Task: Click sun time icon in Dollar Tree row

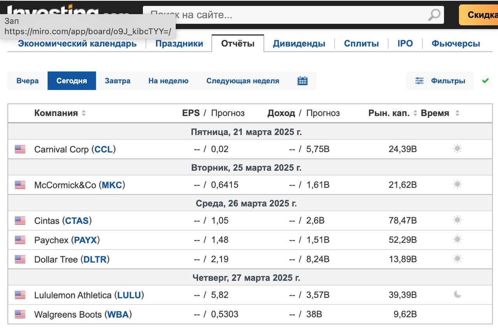Action: (458, 259)
